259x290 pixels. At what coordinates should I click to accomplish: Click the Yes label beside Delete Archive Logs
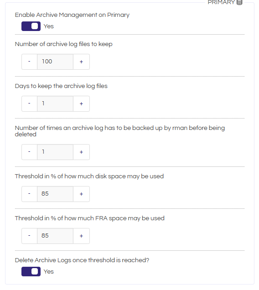point(49,271)
